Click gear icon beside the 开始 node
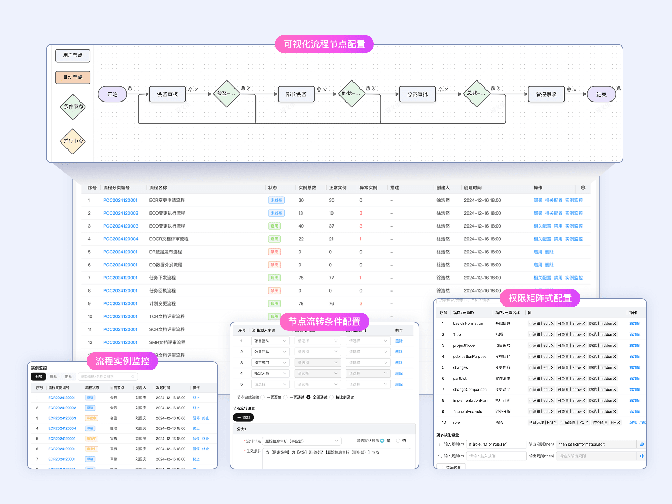 (x=130, y=88)
